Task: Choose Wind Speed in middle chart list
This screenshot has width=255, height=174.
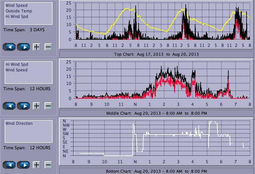Action: [x=16, y=70]
